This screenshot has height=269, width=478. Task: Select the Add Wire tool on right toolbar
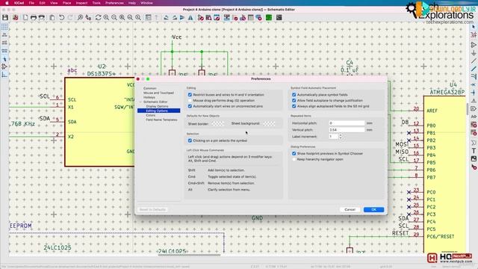pyautogui.click(x=474, y=61)
